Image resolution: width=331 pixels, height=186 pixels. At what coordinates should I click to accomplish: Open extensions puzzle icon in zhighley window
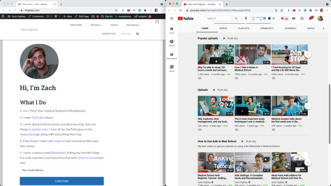[x=145, y=10]
